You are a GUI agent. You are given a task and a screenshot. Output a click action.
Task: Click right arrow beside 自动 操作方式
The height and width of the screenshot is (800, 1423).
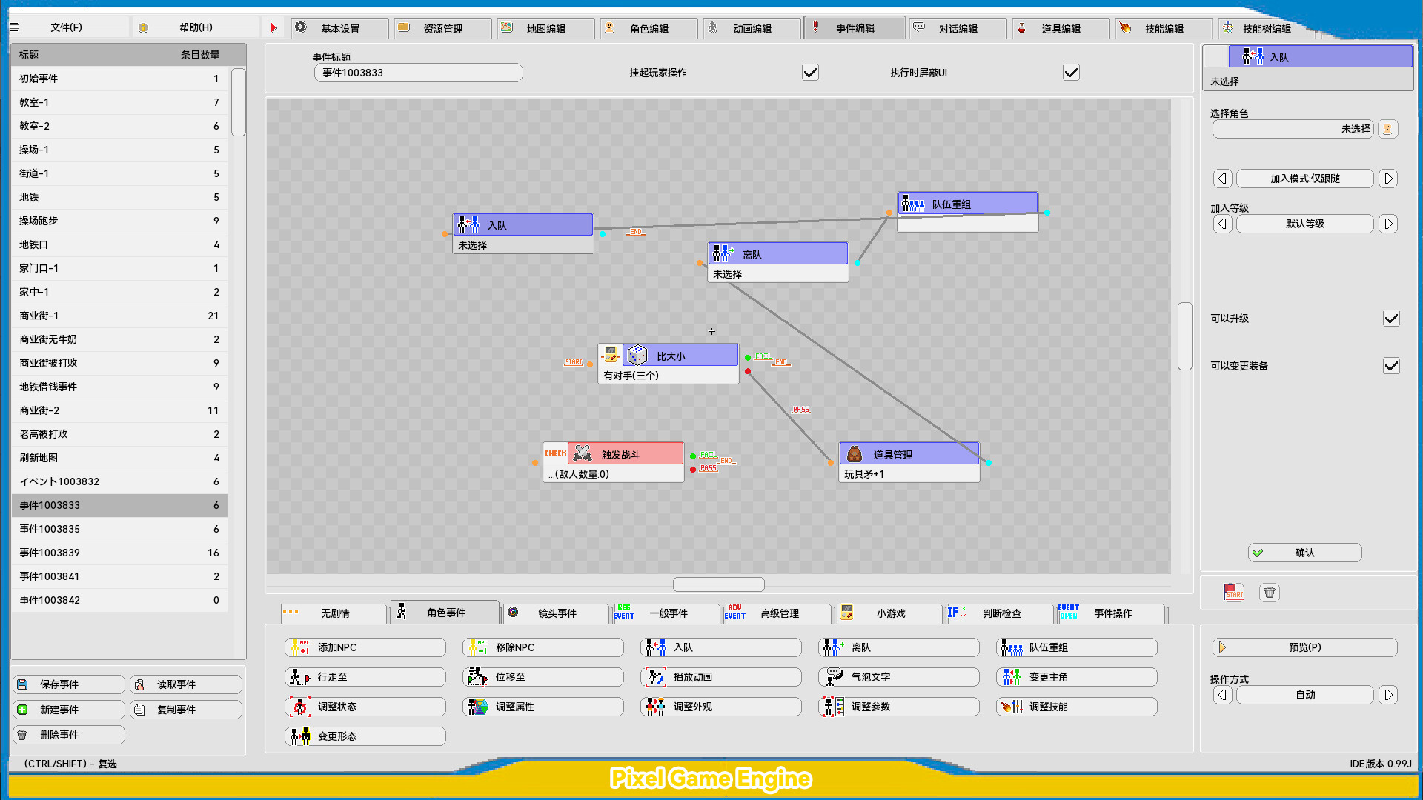click(1388, 695)
